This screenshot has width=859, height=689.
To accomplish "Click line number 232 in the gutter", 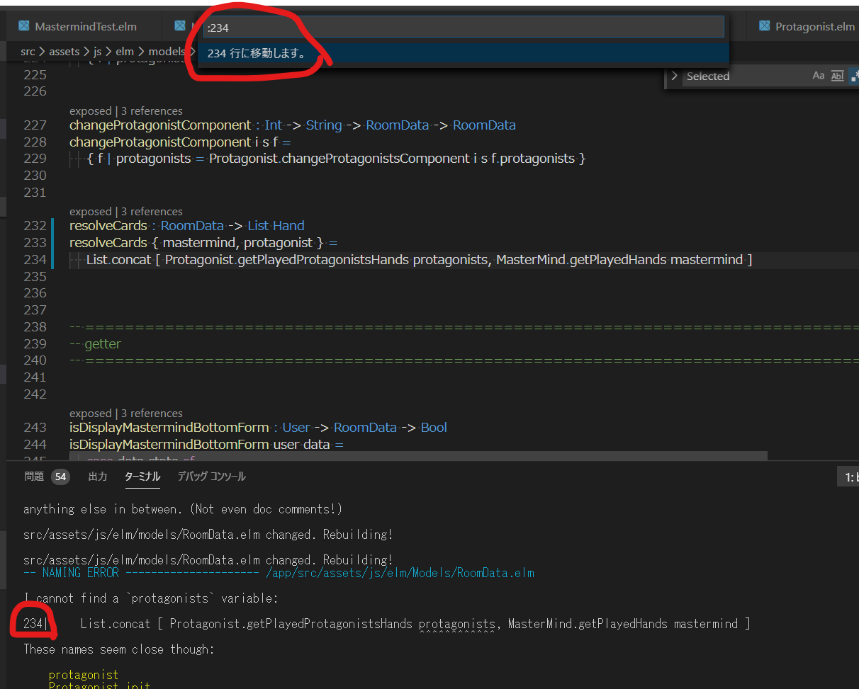I will tap(35, 226).
